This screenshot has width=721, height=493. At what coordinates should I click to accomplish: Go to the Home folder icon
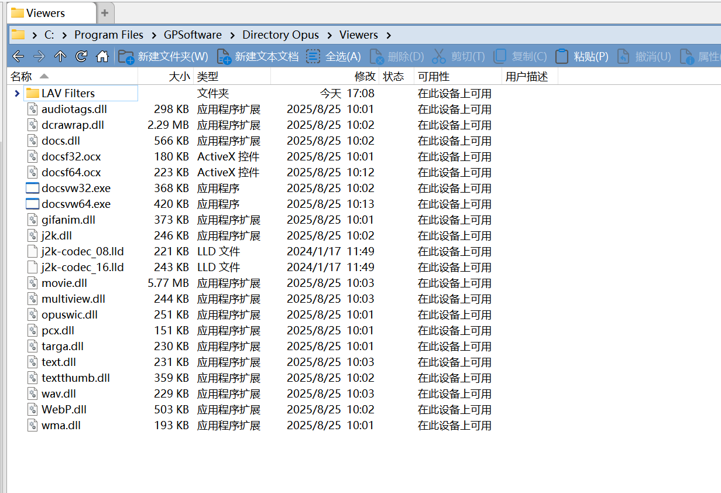[x=102, y=56]
